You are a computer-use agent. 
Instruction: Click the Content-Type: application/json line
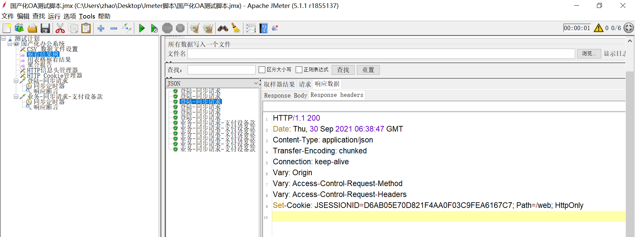click(x=323, y=140)
